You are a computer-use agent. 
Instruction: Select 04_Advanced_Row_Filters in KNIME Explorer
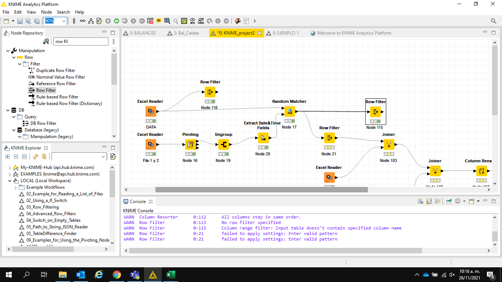(51, 214)
